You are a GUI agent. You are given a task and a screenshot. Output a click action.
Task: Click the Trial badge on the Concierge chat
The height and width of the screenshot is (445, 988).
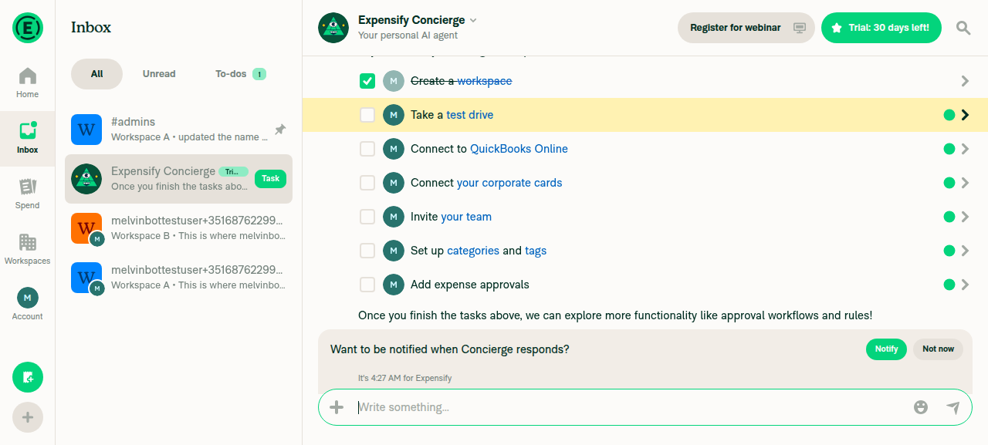click(x=233, y=171)
